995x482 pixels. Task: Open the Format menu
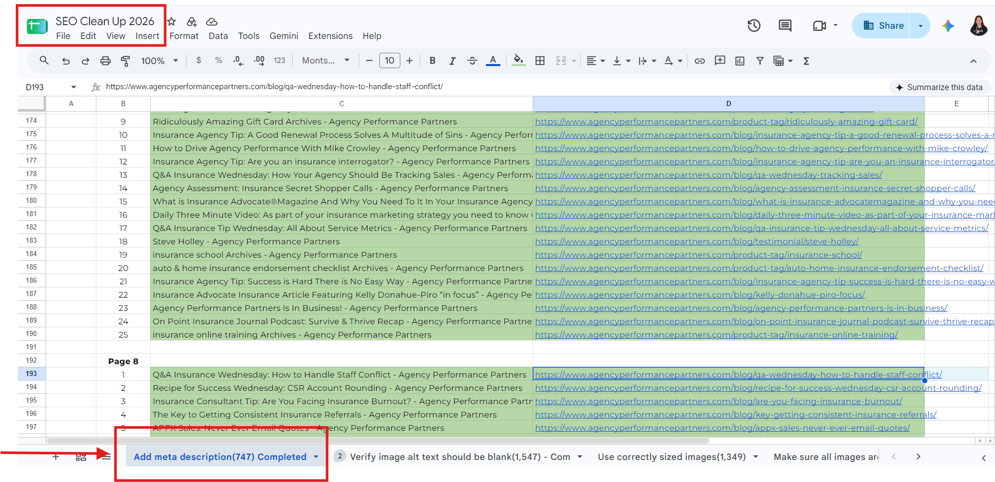click(x=184, y=36)
